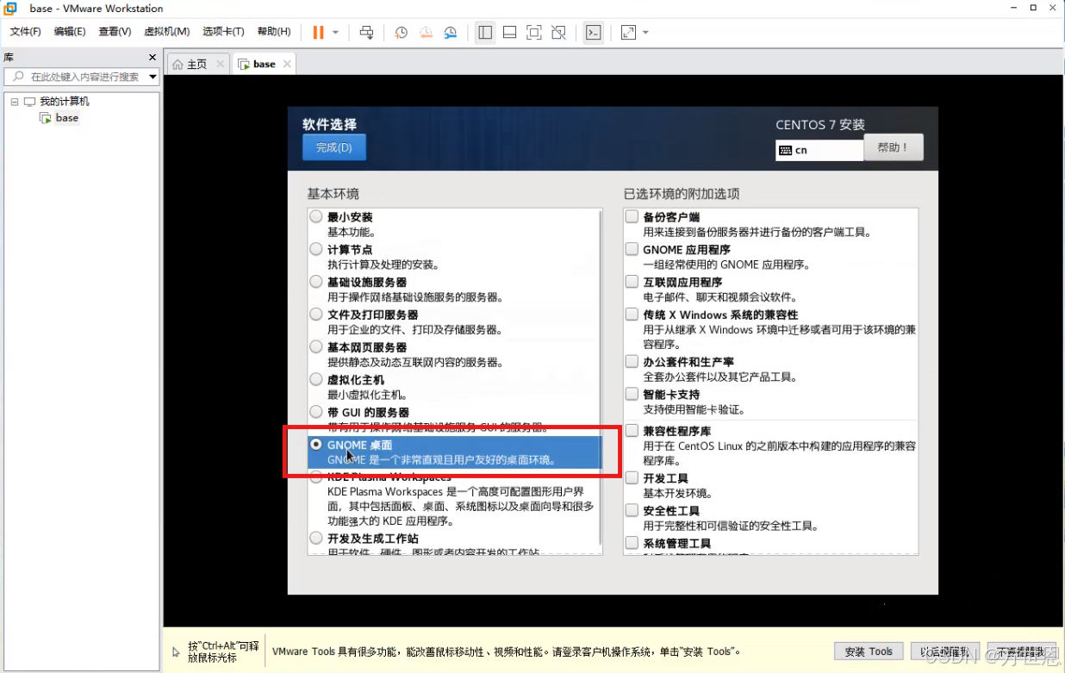The height and width of the screenshot is (673, 1065).
Task: Click the keyboard layout icon beside cn
Action: pyautogui.click(x=784, y=150)
